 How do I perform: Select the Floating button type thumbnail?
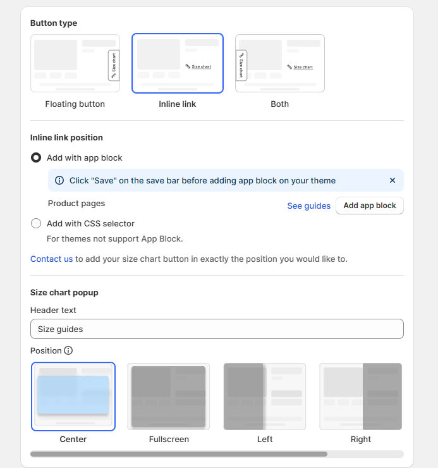pos(75,63)
